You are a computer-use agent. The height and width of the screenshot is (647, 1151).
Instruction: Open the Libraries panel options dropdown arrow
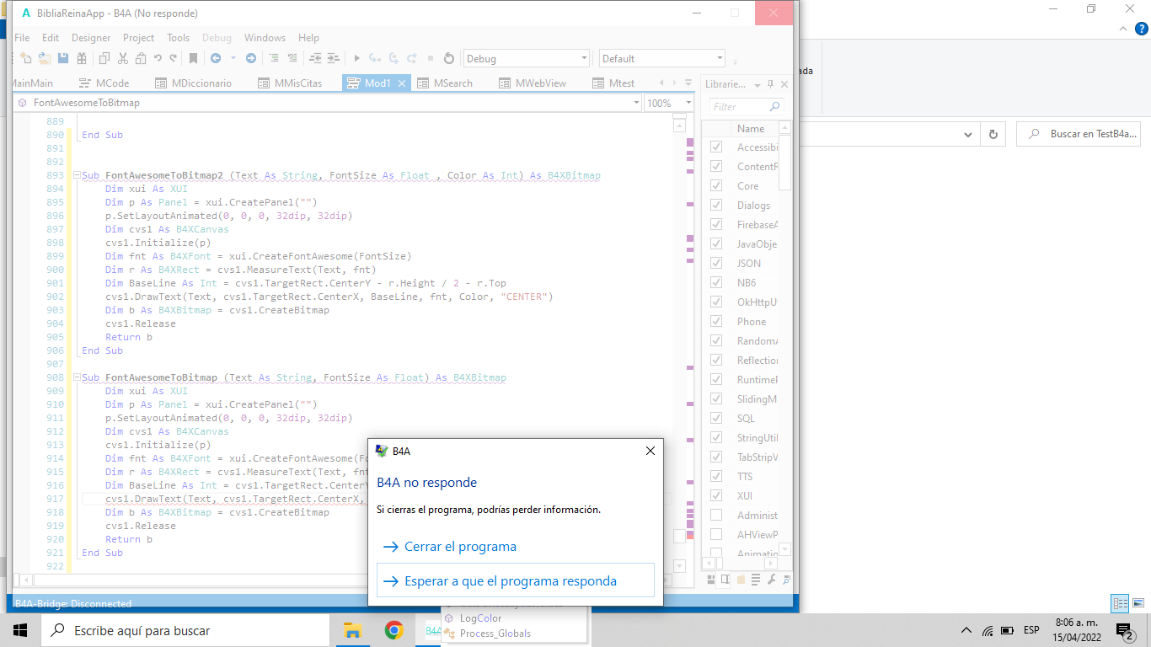[757, 84]
